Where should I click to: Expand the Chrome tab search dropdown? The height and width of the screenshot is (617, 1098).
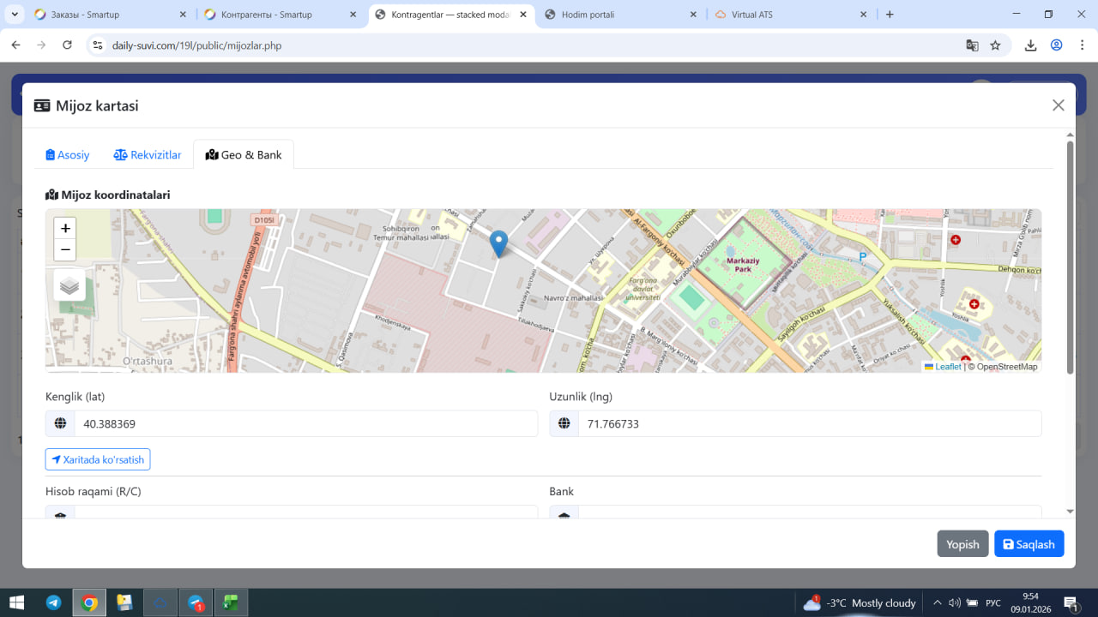click(15, 15)
